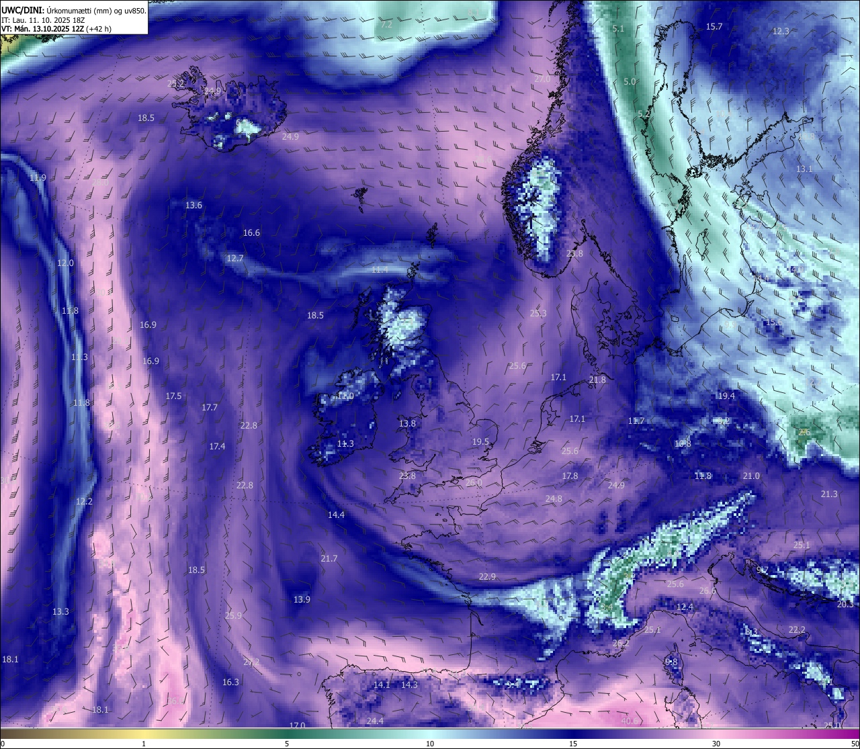Click the color scale at tick label 30
Viewport: 860px width, 749px height.
716,734
